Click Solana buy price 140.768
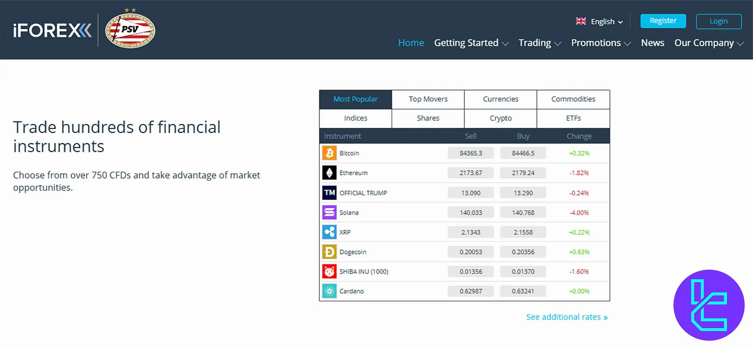The image size is (753, 349). click(523, 212)
